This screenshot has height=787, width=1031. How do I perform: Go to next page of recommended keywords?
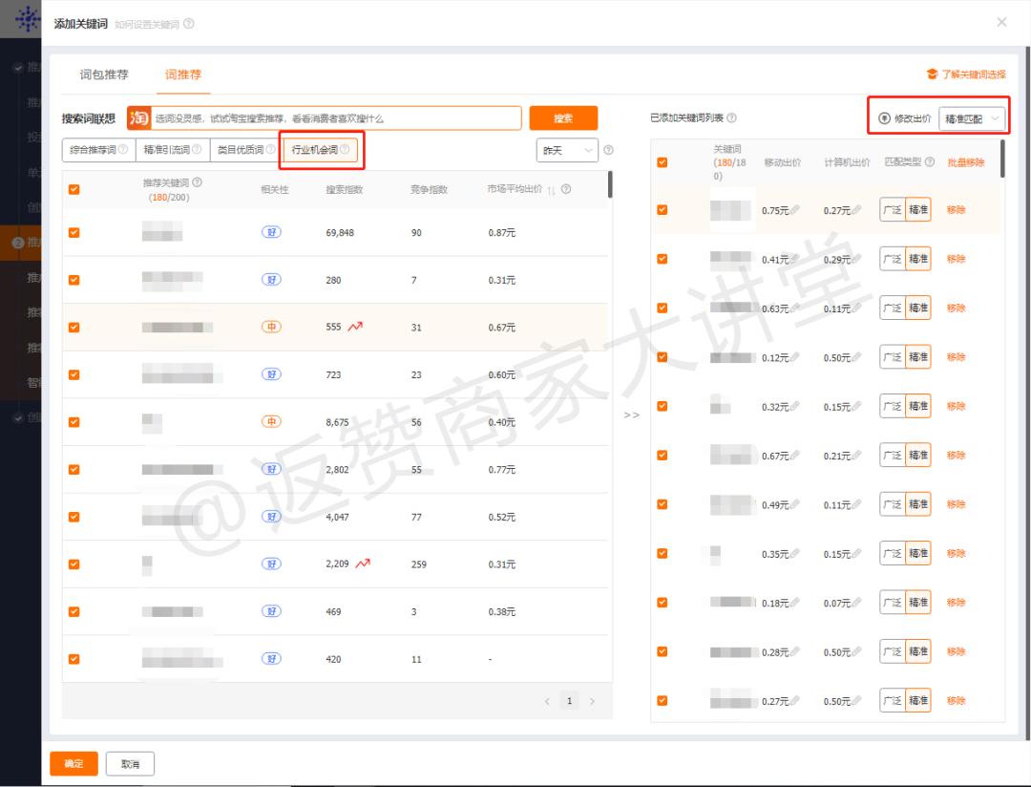592,701
